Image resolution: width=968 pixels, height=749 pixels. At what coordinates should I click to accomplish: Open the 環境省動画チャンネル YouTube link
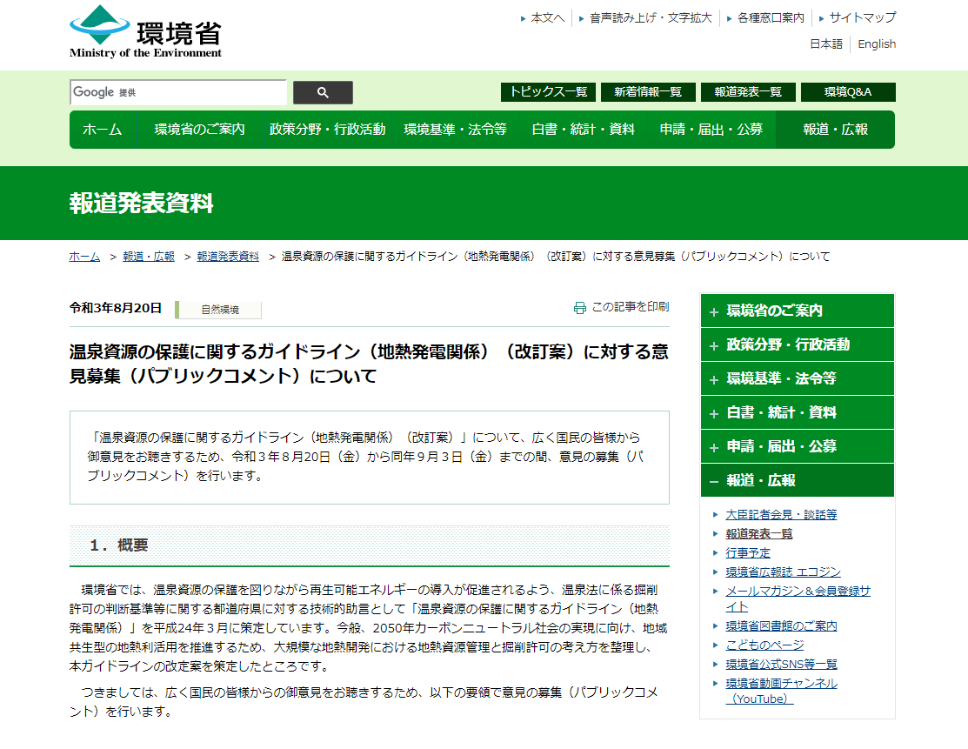tap(781, 684)
